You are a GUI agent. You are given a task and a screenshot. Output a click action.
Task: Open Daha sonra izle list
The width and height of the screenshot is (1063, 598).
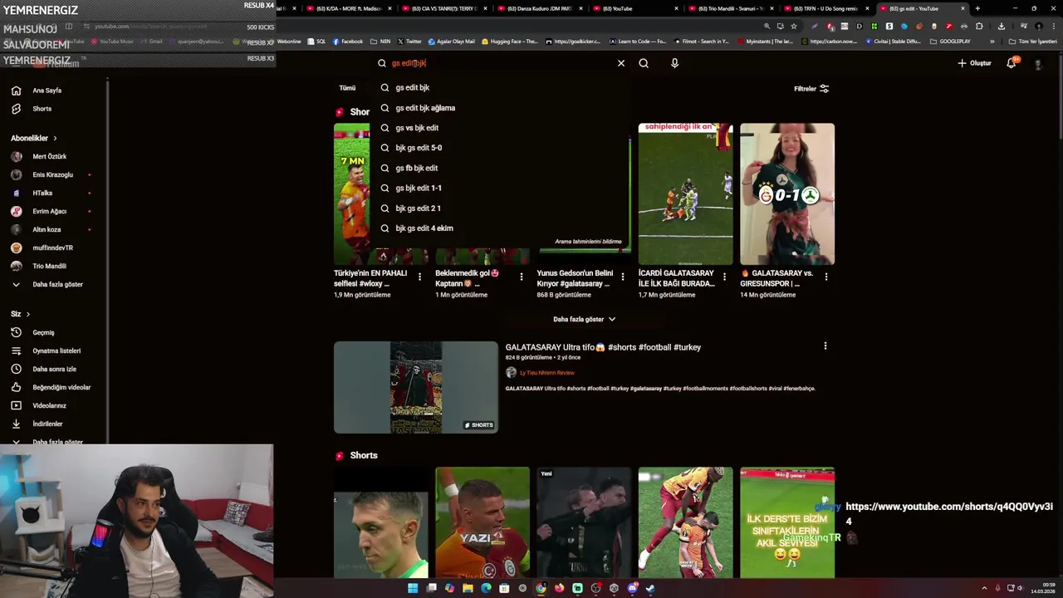coord(53,369)
